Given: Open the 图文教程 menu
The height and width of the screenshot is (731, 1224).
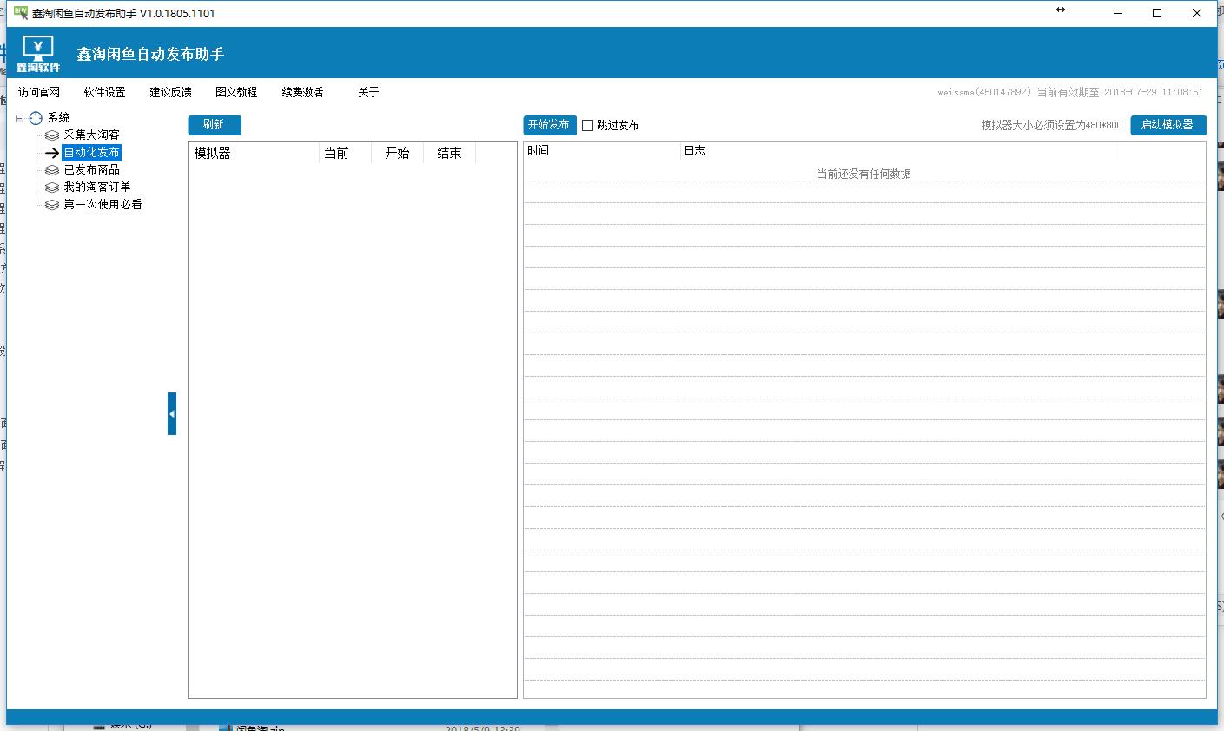Looking at the screenshot, I should pos(236,92).
